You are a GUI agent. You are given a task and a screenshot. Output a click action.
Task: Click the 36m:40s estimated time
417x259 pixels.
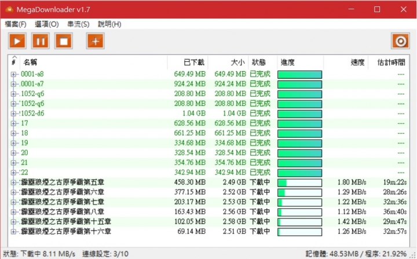coord(395,212)
